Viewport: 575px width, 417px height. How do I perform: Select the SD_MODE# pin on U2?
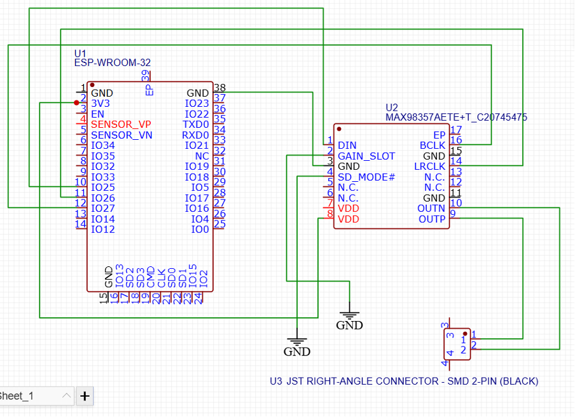point(366,177)
